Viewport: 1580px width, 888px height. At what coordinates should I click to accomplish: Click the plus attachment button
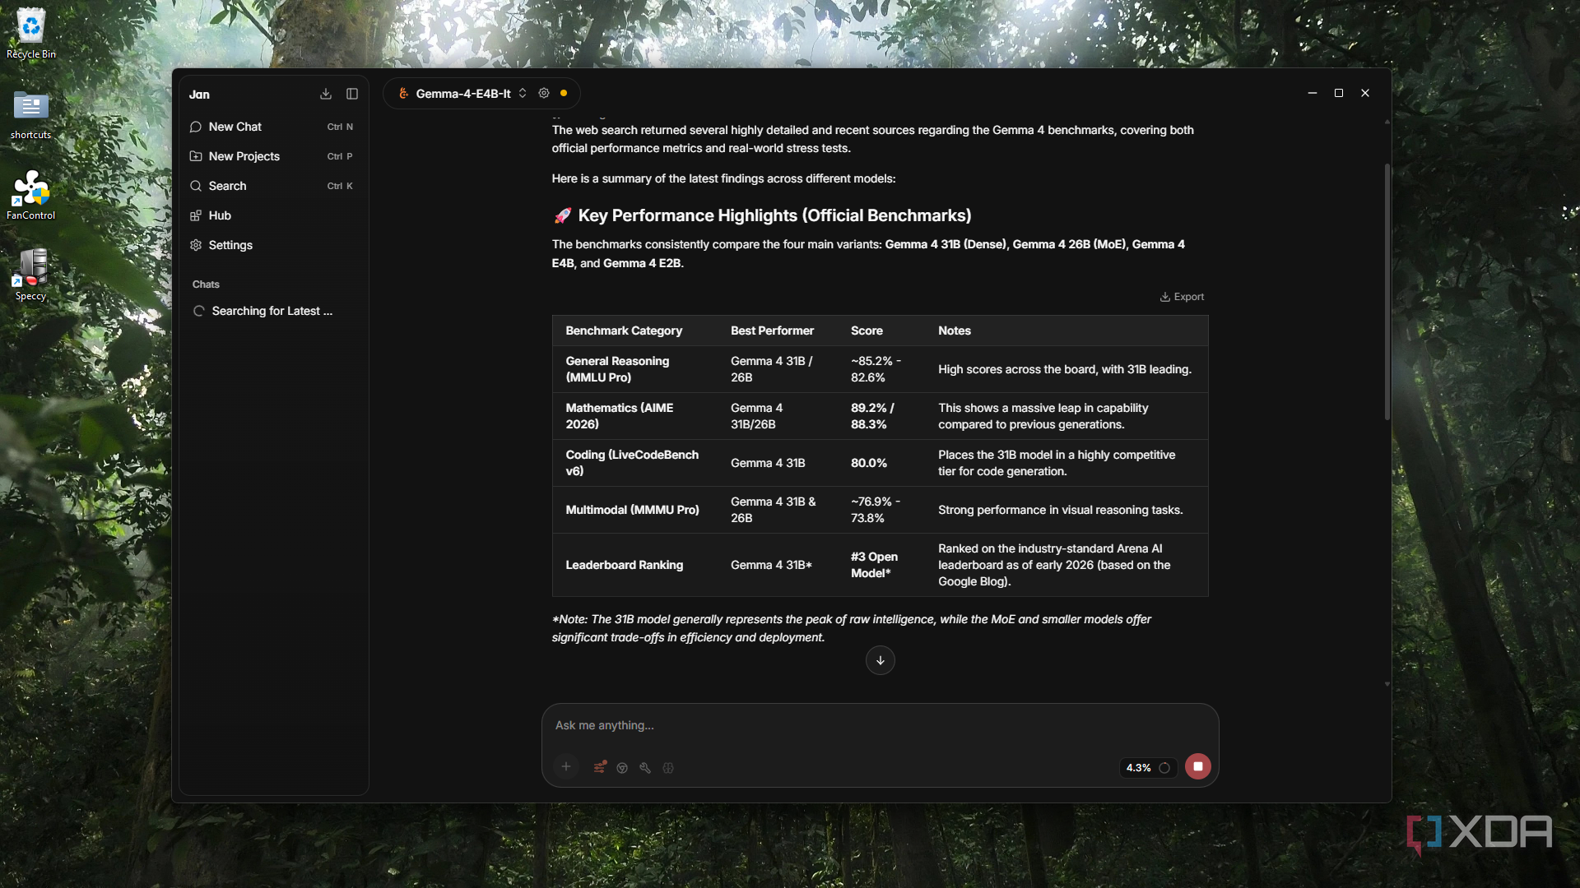tap(566, 767)
